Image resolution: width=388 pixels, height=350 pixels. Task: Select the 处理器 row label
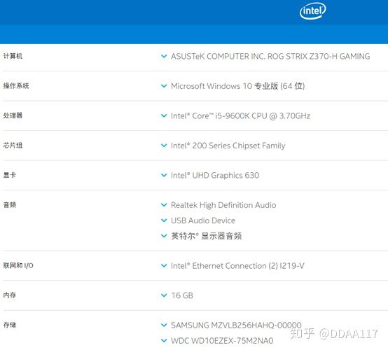13,115
